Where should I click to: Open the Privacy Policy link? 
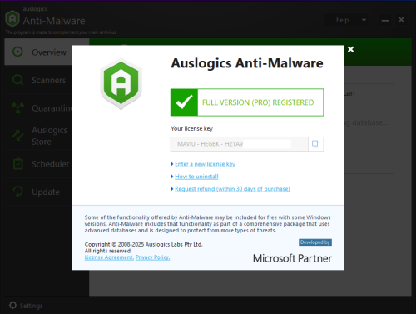point(152,257)
